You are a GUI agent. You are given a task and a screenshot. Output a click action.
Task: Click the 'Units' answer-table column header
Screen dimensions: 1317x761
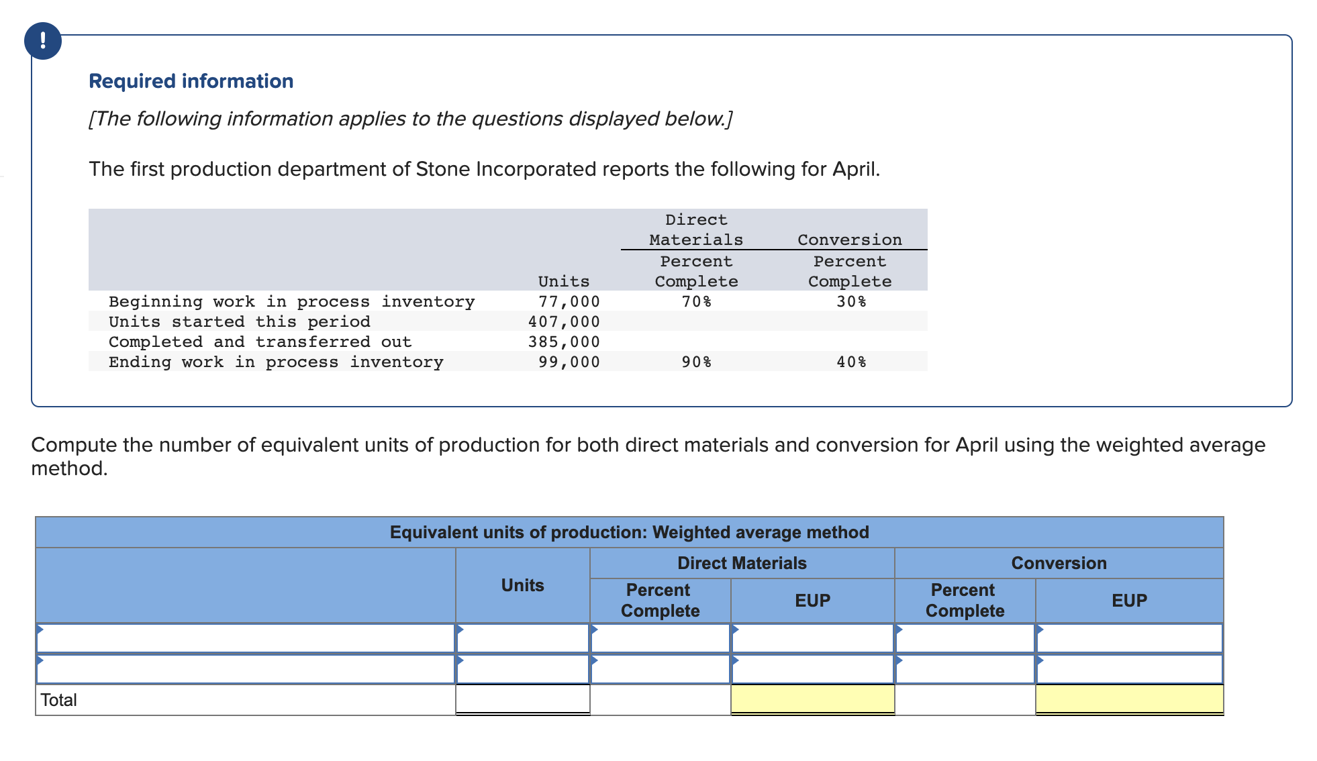point(523,585)
